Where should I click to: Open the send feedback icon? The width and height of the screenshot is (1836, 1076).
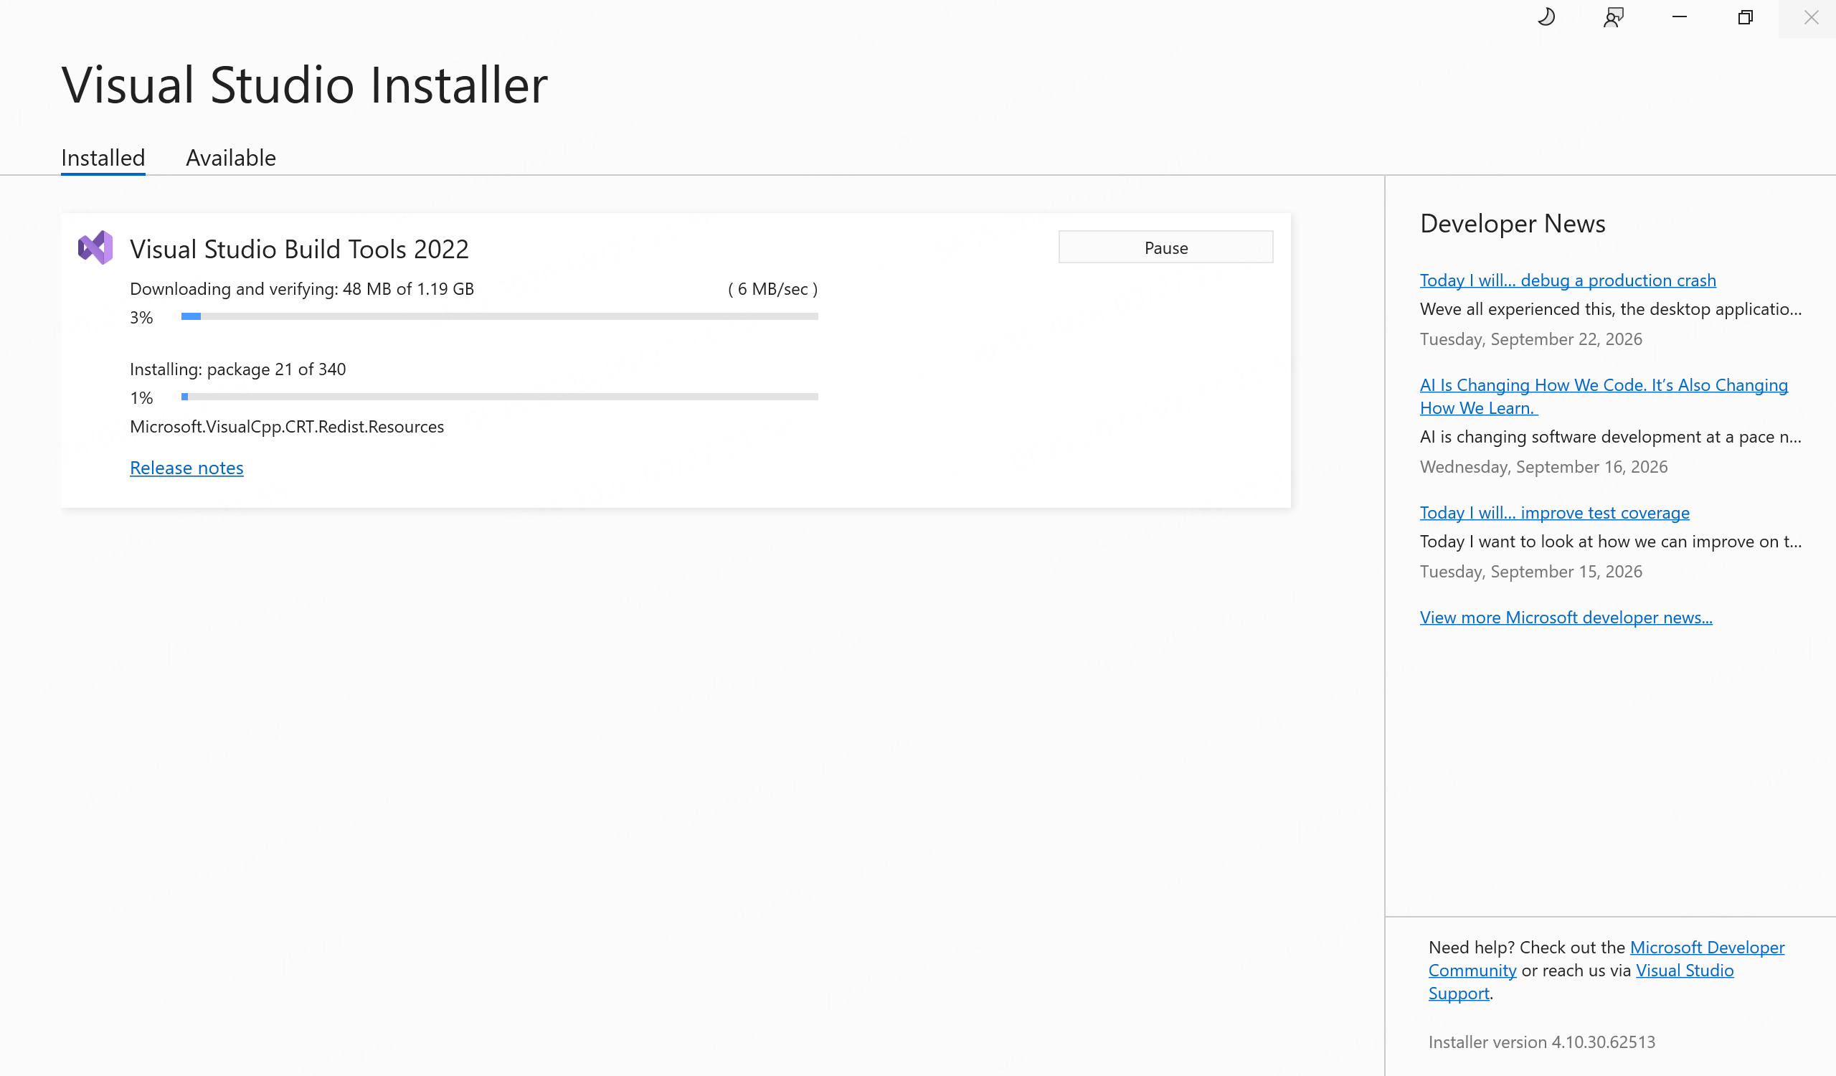(1614, 17)
